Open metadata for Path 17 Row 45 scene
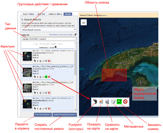This screenshot has width=163, height=133. 43,93
